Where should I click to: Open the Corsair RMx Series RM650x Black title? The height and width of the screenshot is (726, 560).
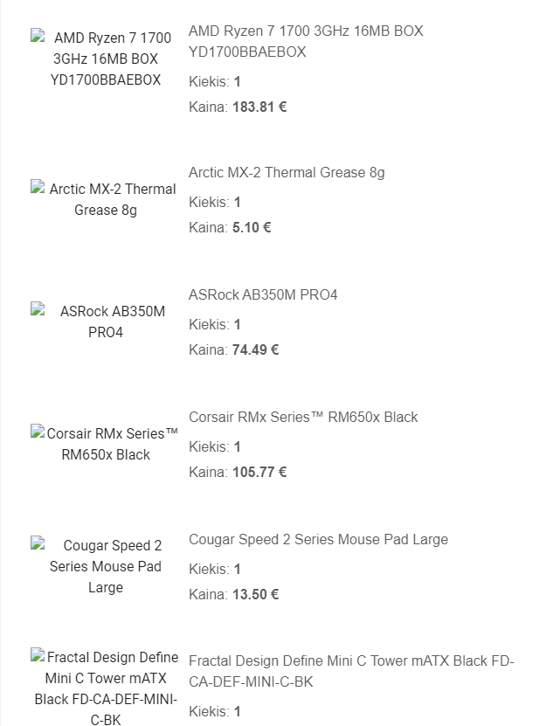(303, 417)
